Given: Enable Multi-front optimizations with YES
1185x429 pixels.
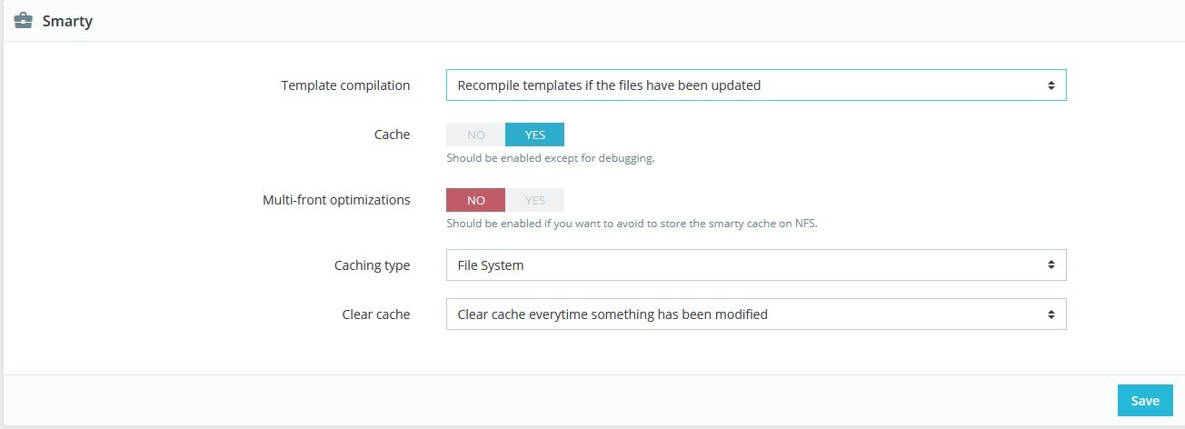Looking at the screenshot, I should click(534, 200).
